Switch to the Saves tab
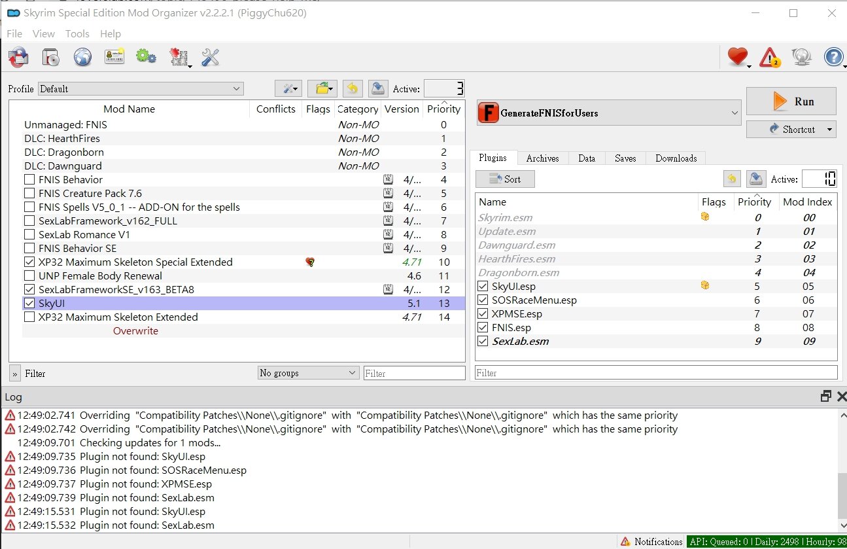The height and width of the screenshot is (549, 847). [625, 158]
